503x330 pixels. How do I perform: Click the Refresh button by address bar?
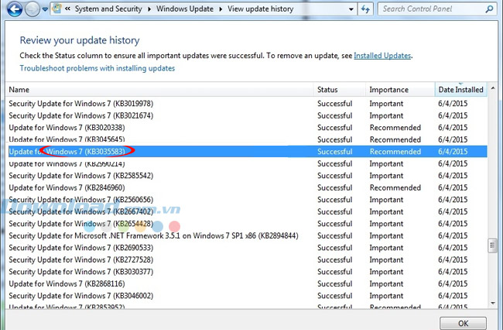pos(365,9)
